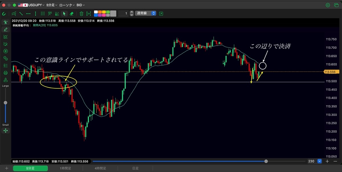
Task: Click the linked circles sidebar icon
Action: 5,58
